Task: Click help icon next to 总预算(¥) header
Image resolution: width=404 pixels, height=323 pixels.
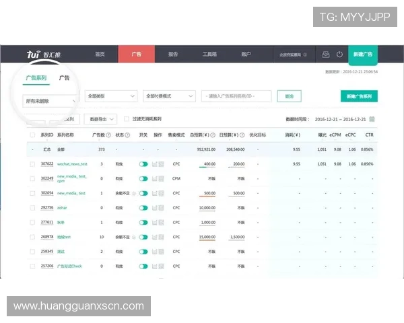Action: tap(213, 135)
